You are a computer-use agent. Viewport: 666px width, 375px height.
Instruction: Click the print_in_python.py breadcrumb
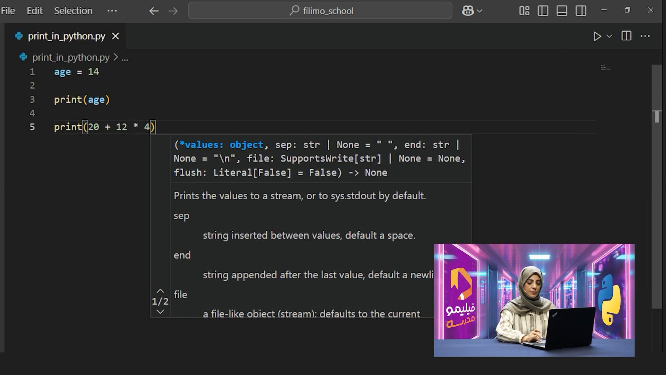point(71,57)
